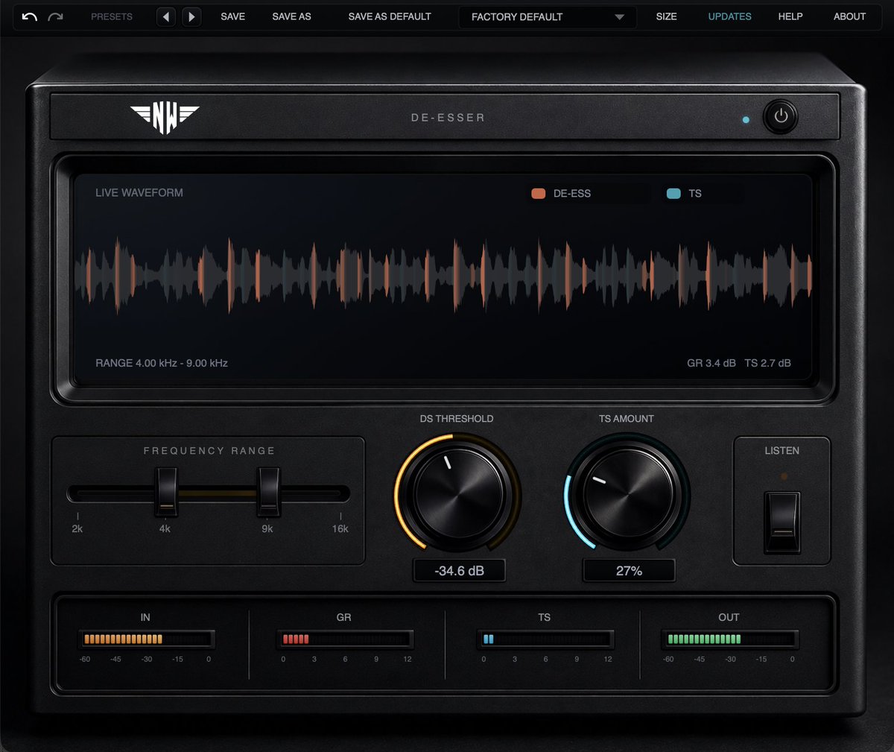Click the DS THRESHOLD knob

(457, 493)
